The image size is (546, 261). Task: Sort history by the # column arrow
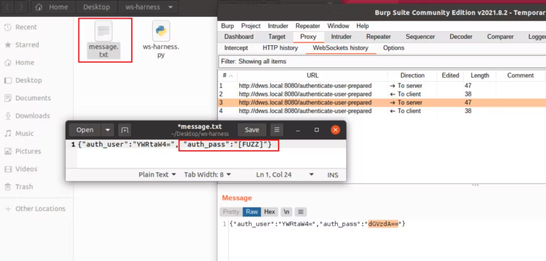[x=230, y=75]
